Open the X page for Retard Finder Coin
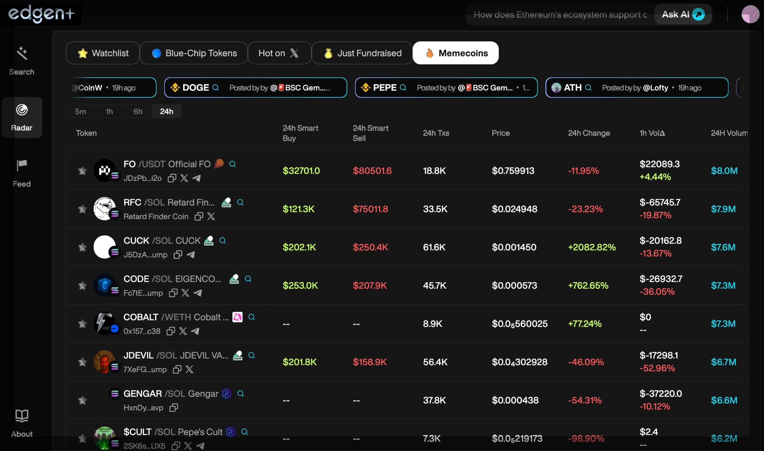The width and height of the screenshot is (764, 451). 211,216
